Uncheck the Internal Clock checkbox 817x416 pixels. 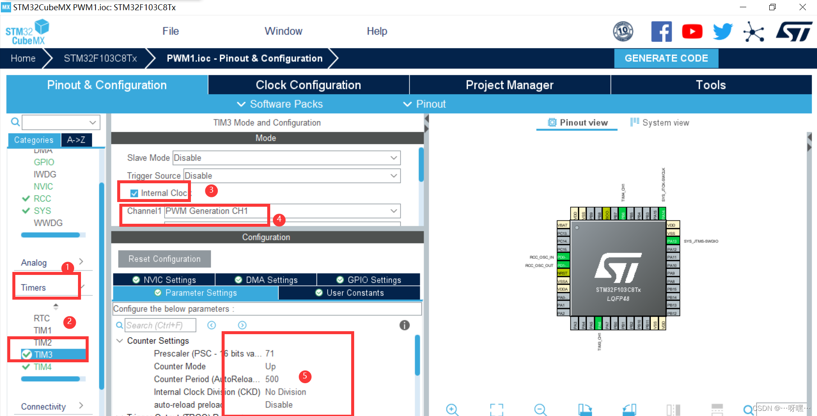(x=134, y=193)
